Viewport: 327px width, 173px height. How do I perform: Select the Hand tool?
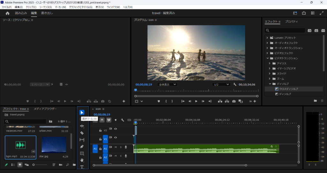click(82, 160)
